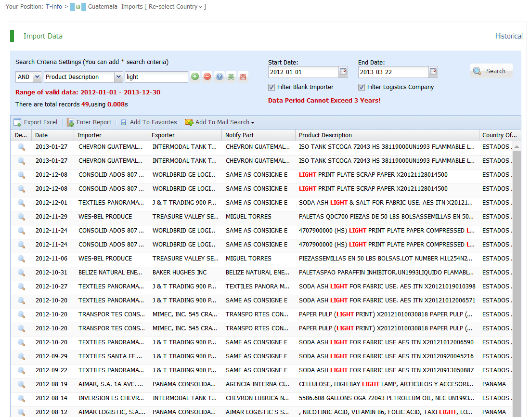Viewport: 530px width, 417px height.
Task: Open the Start Date calendar picker
Action: click(x=343, y=72)
